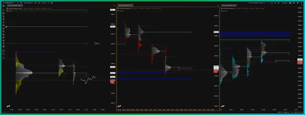This screenshot has width=305, height=115.
Task: Click the support icon next to settings gear
Action: 298,3
